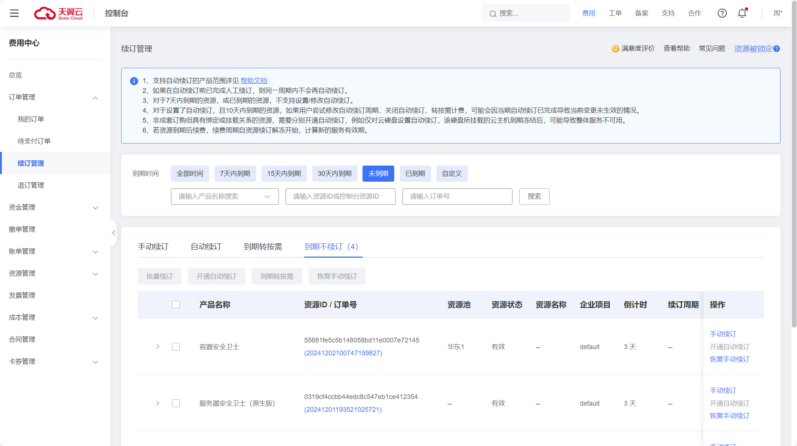The height and width of the screenshot is (446, 797).
Task: Click the State Cloud logo
Action: [58, 13]
